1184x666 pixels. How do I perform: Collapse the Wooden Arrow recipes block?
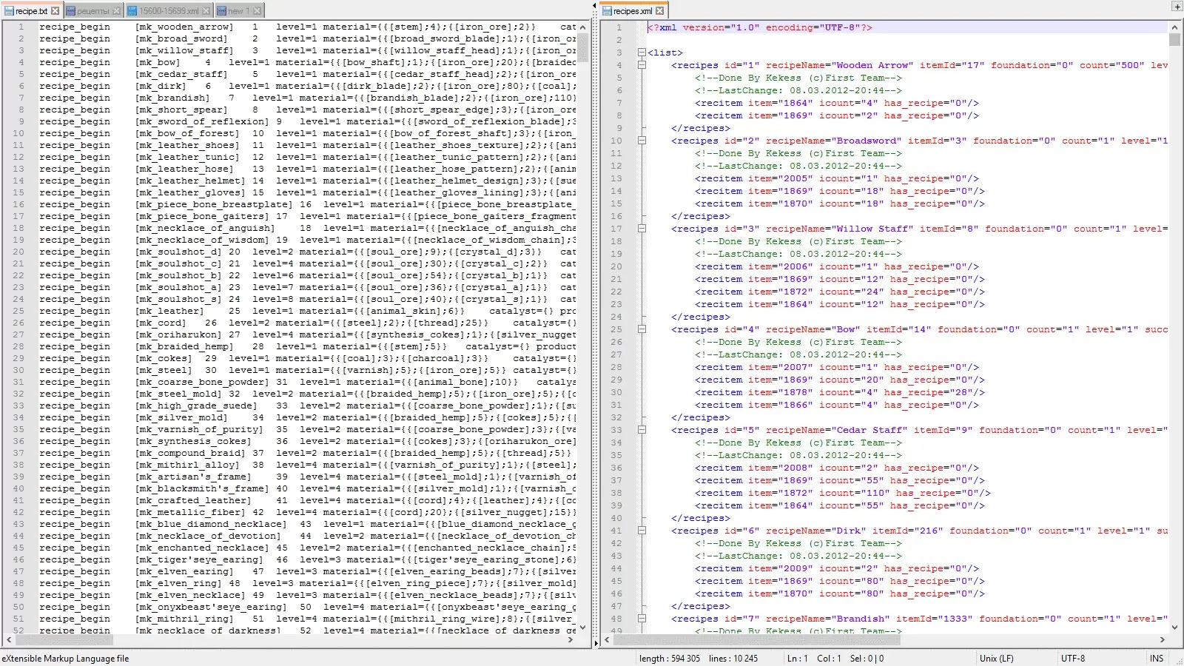coord(642,65)
